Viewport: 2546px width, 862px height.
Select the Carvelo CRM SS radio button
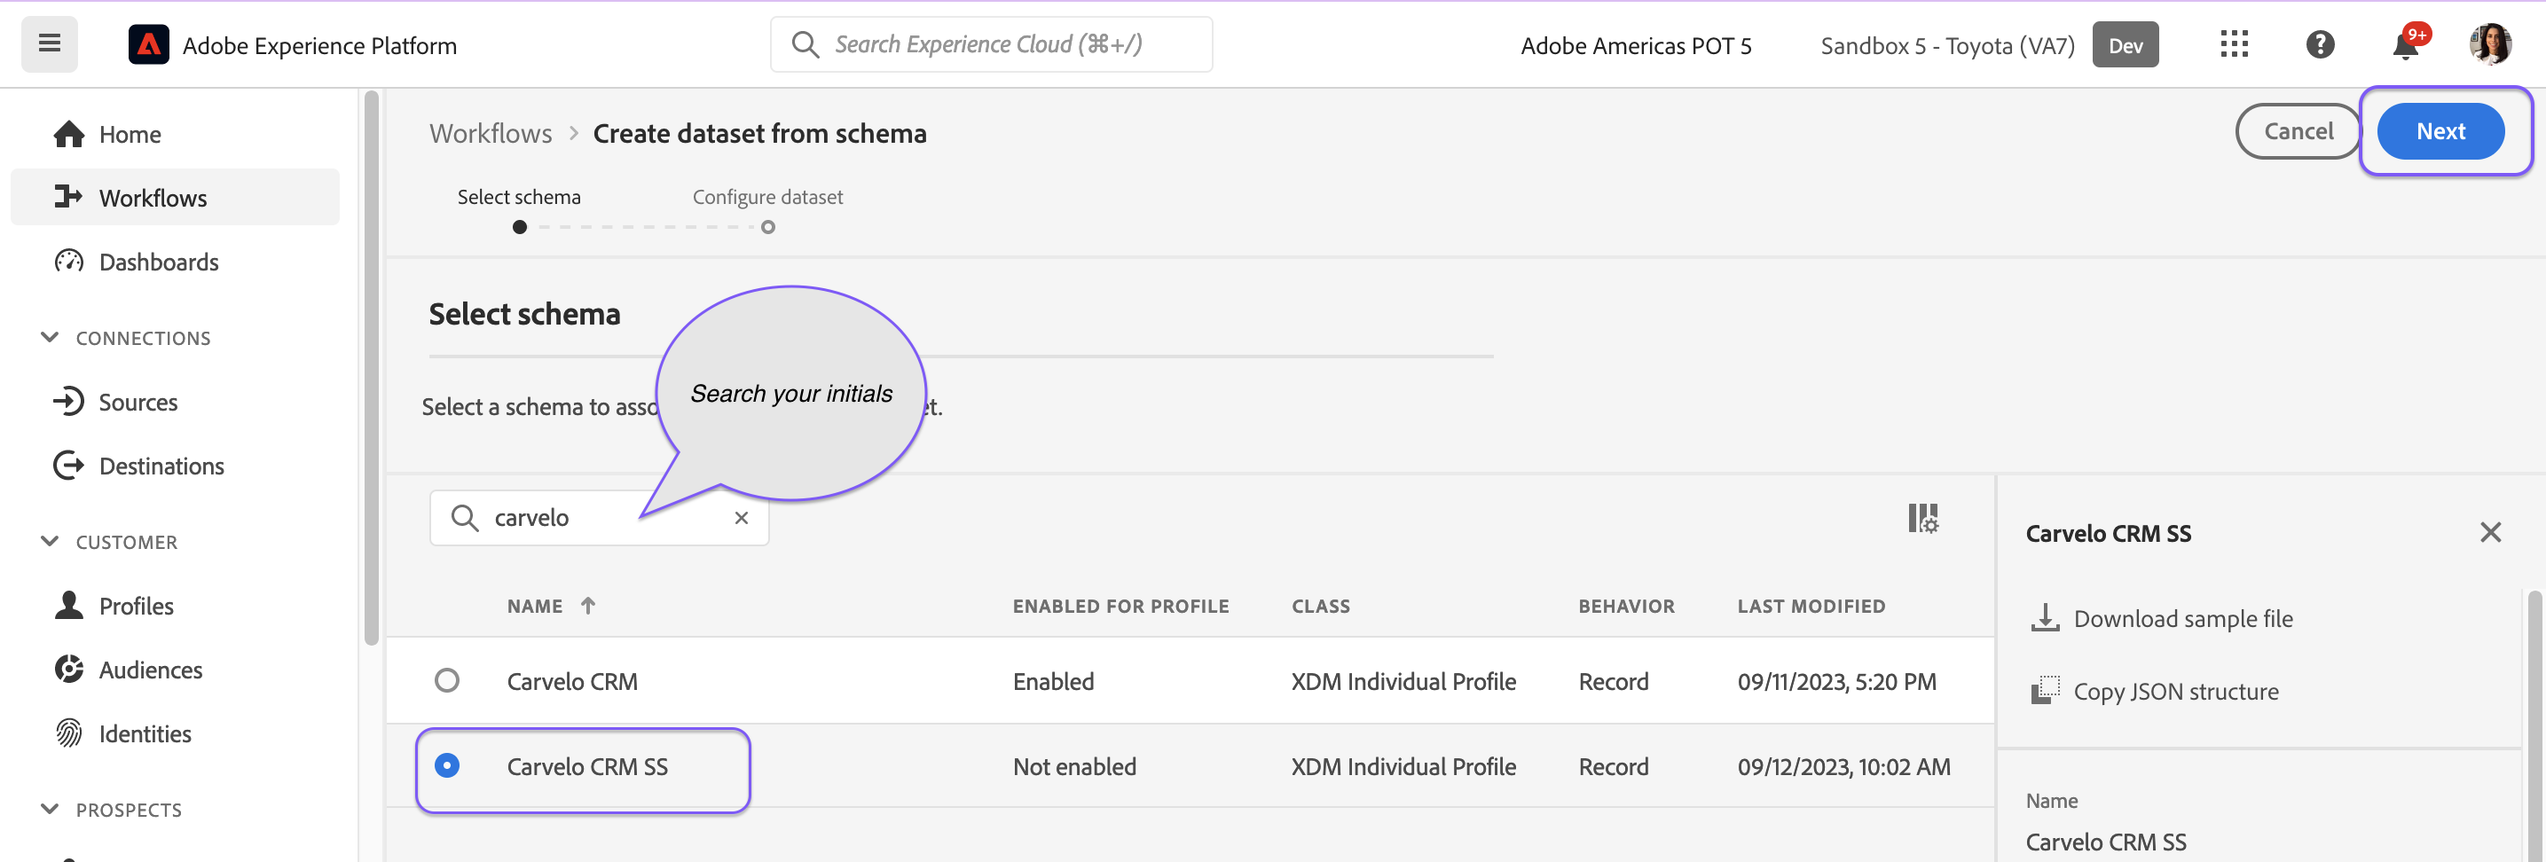click(x=447, y=765)
